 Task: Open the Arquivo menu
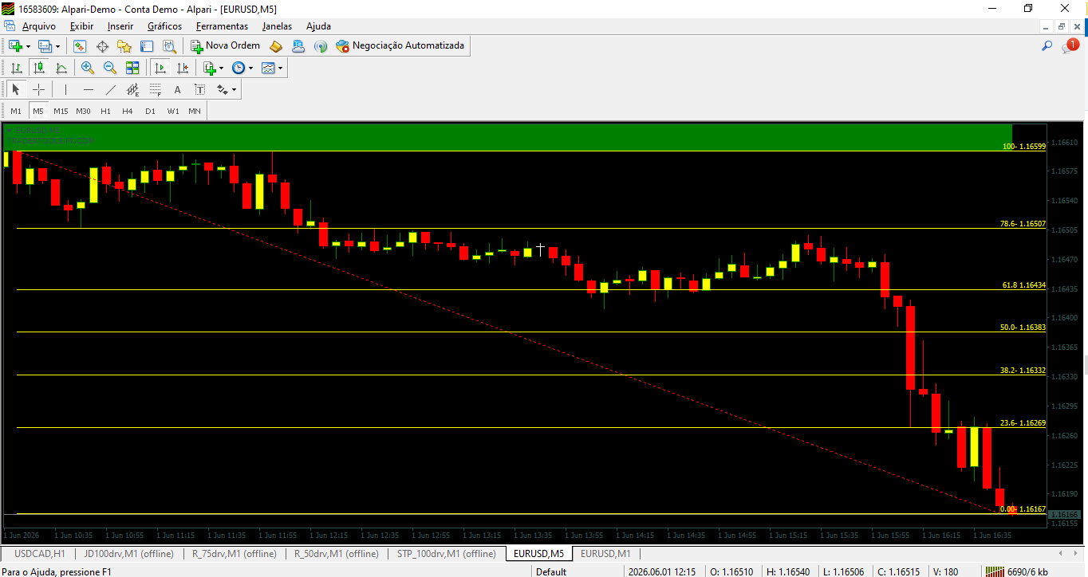pos(38,26)
